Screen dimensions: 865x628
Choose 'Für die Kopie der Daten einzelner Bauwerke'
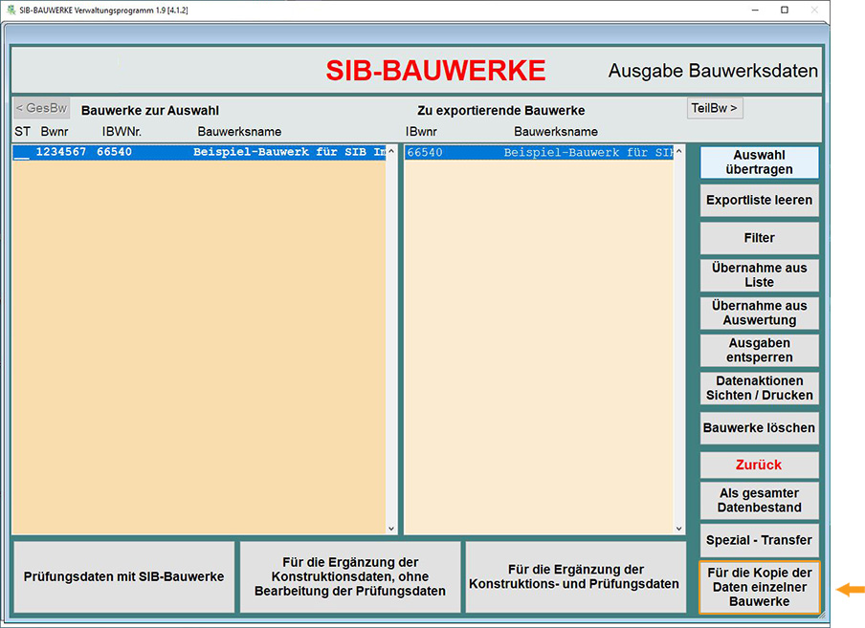click(x=759, y=587)
